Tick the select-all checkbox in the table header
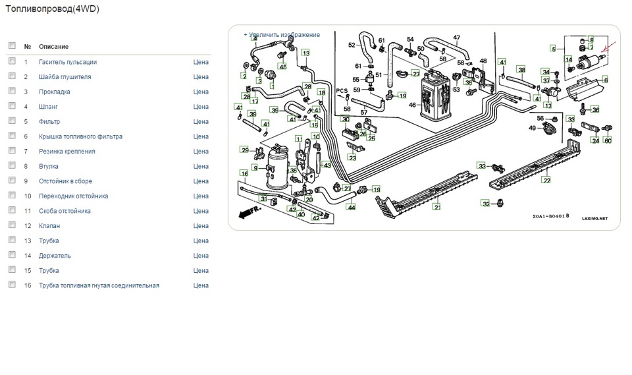The image size is (632, 375). (12, 45)
